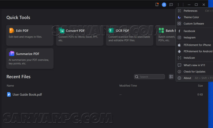213x128 pixels.
Task: Sort by the Name column header
Action: 10,86
